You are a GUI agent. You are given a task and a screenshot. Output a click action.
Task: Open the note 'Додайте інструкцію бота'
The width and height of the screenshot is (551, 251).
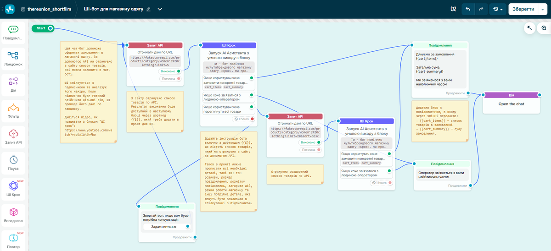pos(228,172)
